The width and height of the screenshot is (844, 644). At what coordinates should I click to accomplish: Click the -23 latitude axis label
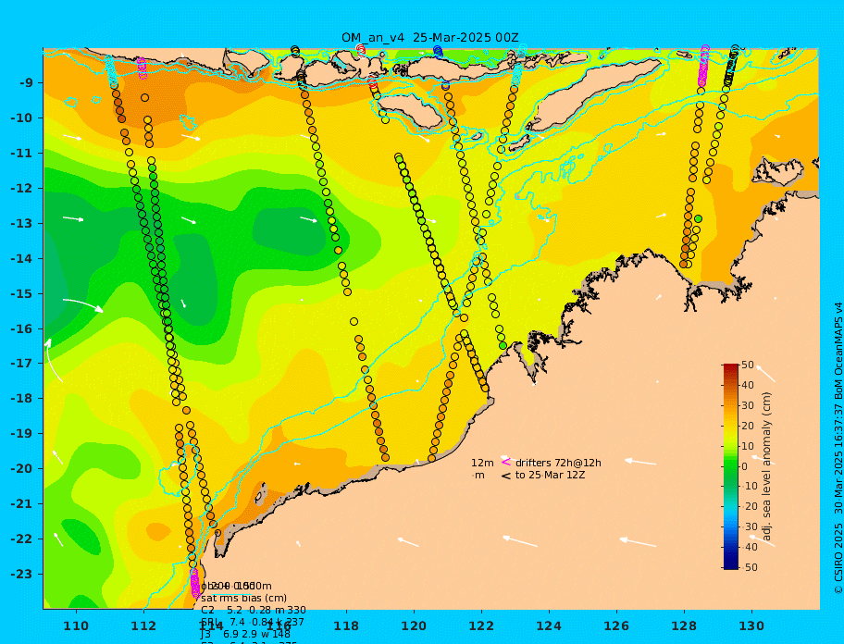(x=21, y=574)
